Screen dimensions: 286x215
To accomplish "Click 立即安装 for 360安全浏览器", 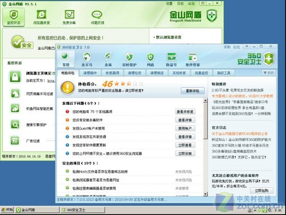I will click(x=185, y=154).
